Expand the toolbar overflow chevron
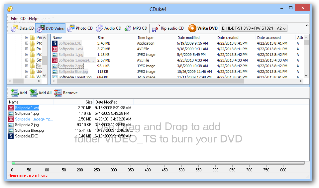The width and height of the screenshot is (319, 188). [307, 26]
